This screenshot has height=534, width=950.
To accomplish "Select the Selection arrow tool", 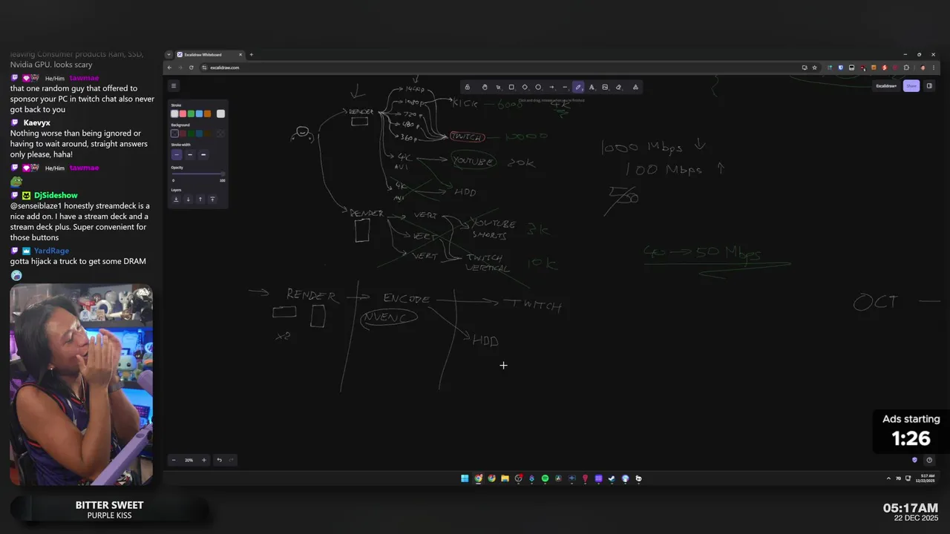I will pyautogui.click(x=498, y=87).
